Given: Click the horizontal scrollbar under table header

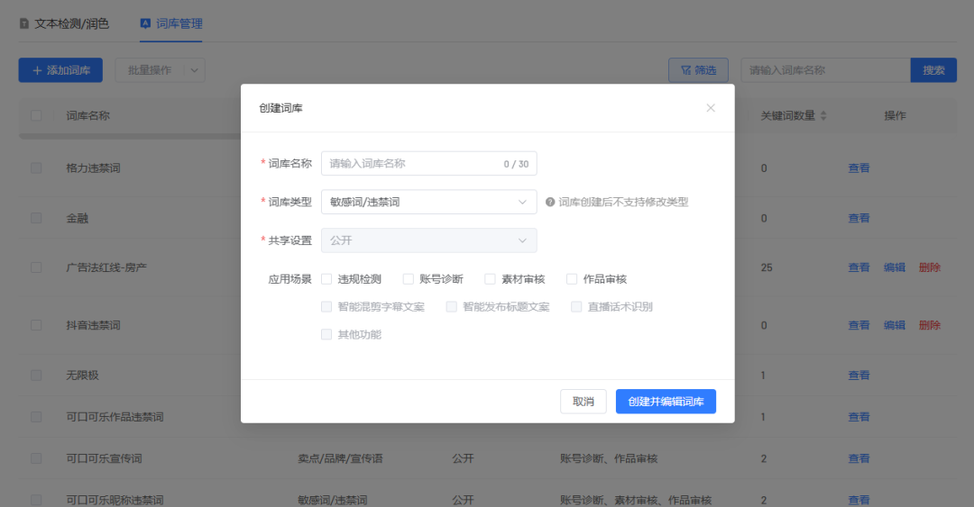Looking at the screenshot, I should coord(130,136).
